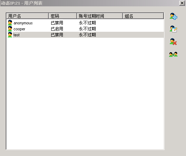Click the copy user icon
Viewport: 186px width, 156px height.
click(x=173, y=54)
